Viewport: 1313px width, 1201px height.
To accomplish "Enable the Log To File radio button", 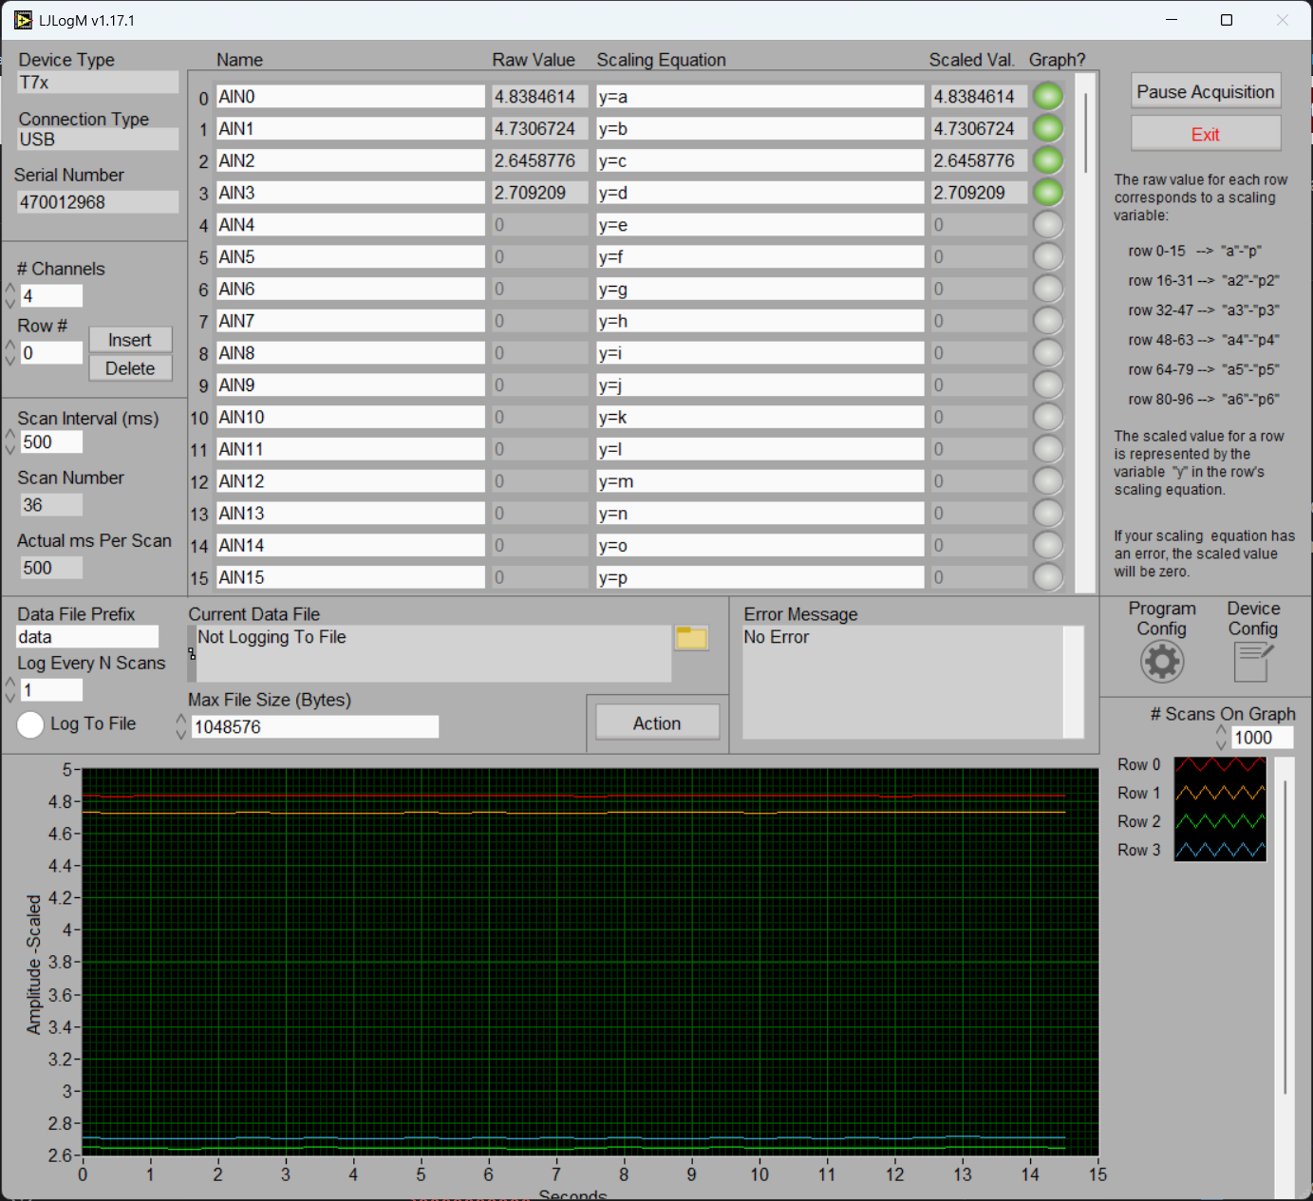I will coord(30,724).
